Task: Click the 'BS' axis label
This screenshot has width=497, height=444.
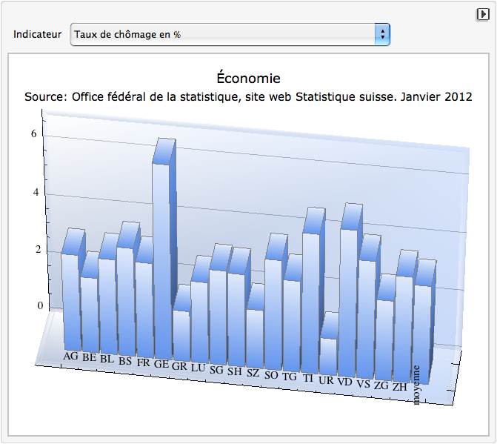Action: pyautogui.click(x=125, y=361)
